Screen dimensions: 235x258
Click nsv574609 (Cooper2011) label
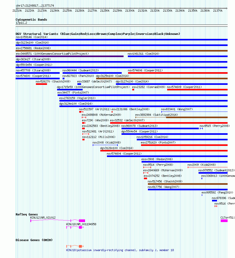pyautogui.click(x=184, y=87)
